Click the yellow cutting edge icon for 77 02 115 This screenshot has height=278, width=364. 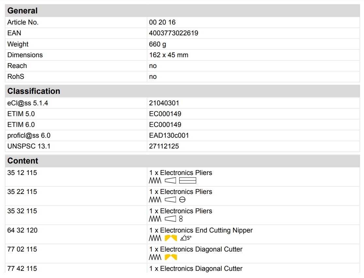click(170, 257)
